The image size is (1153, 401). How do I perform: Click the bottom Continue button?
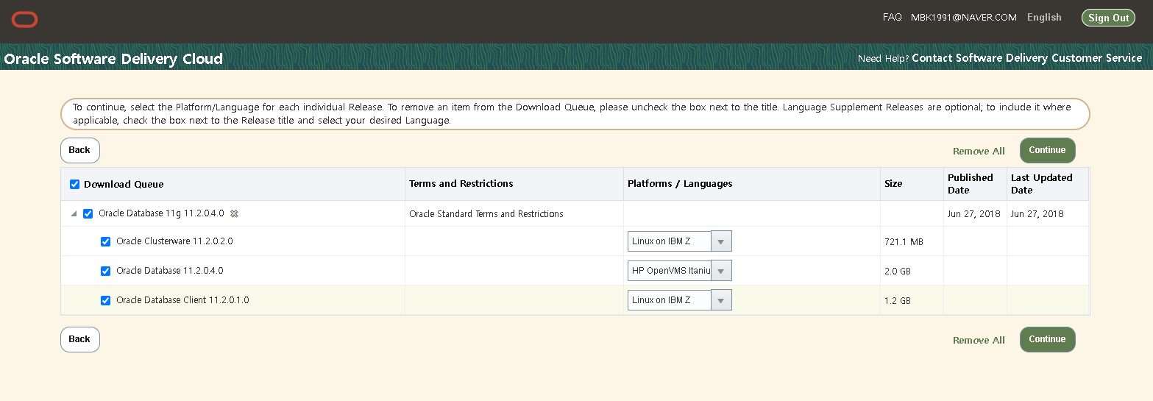pos(1047,339)
